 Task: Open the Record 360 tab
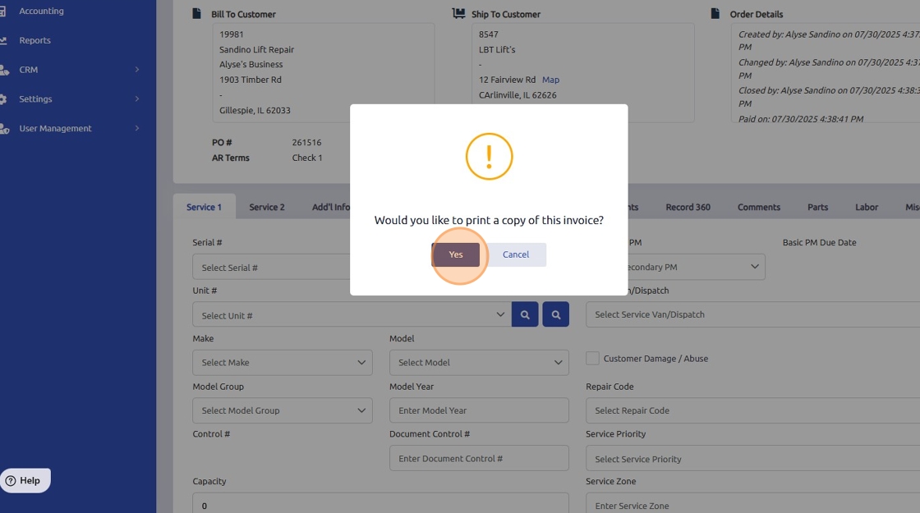pos(688,207)
